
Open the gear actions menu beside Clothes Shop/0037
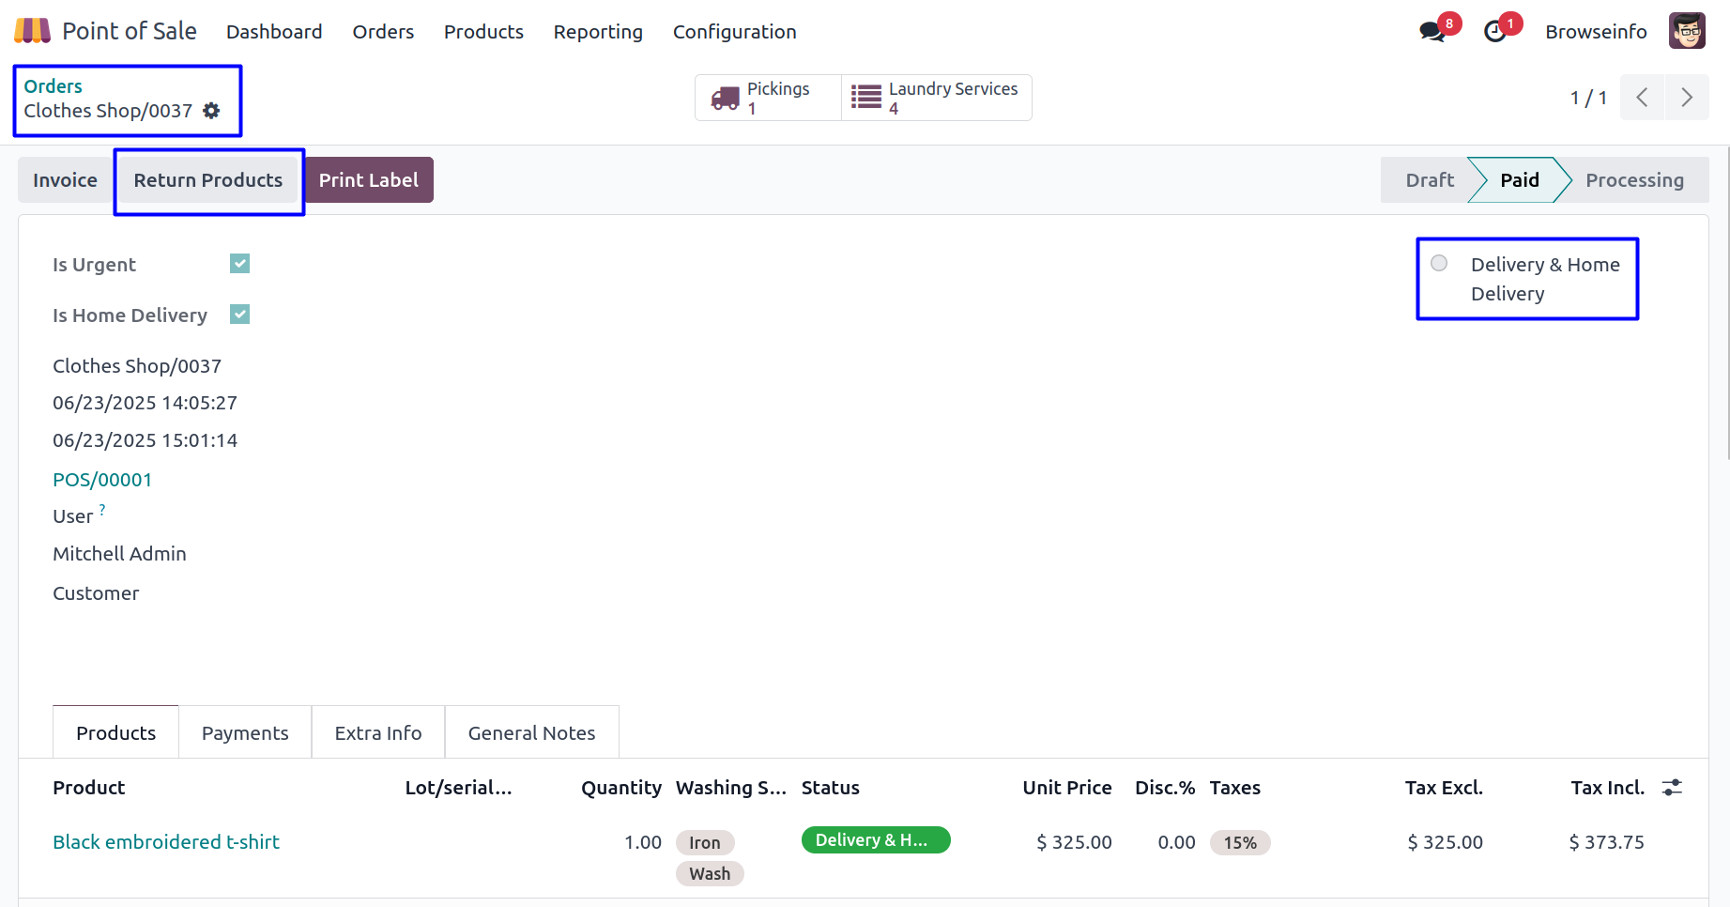(212, 111)
